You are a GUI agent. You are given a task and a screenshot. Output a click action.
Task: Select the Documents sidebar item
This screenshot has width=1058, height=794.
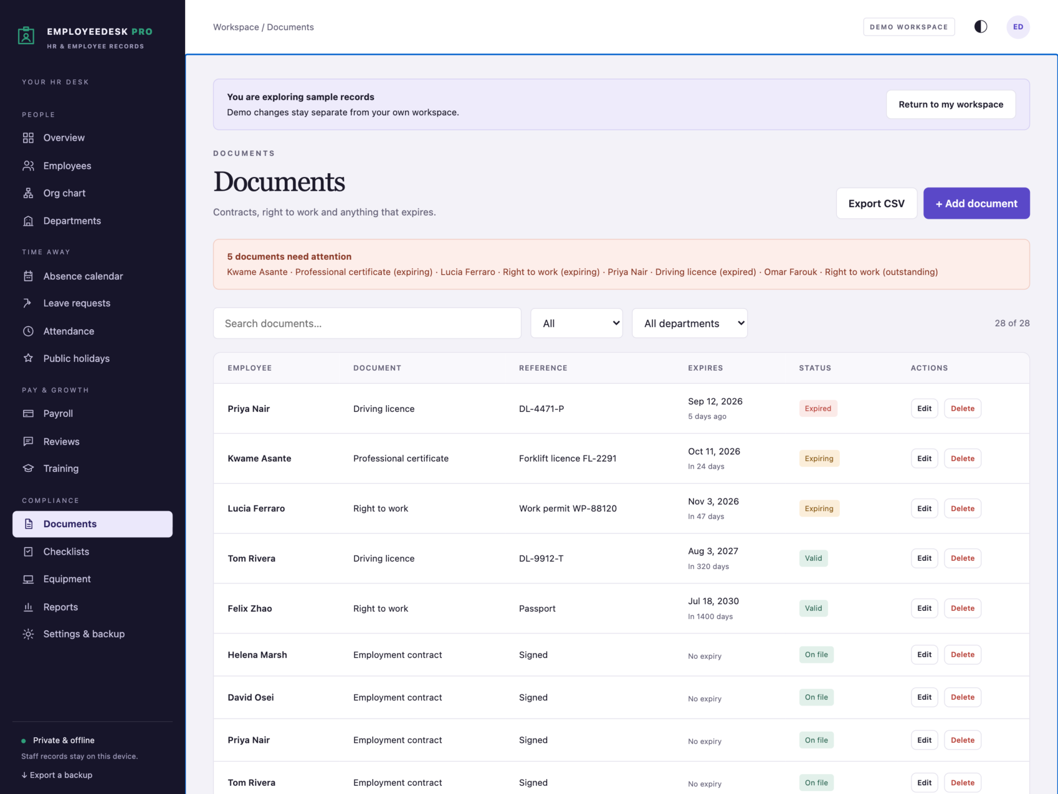tap(93, 524)
